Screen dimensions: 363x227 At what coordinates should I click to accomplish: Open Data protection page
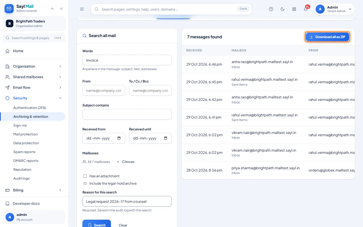tap(26, 143)
